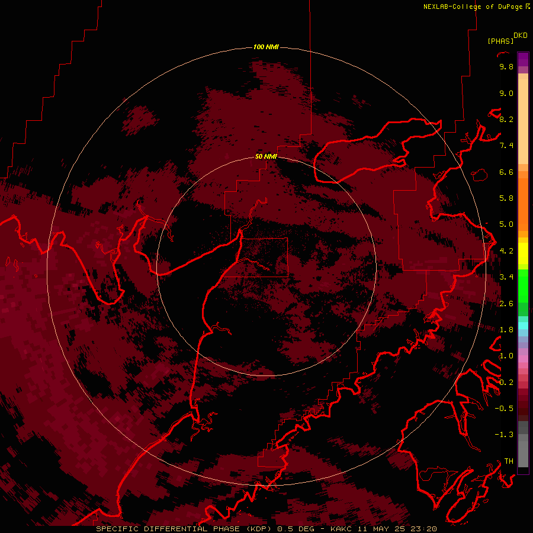Click the cyan segment of the color bar
Image resolution: width=533 pixels, height=533 pixels.
[x=523, y=326]
